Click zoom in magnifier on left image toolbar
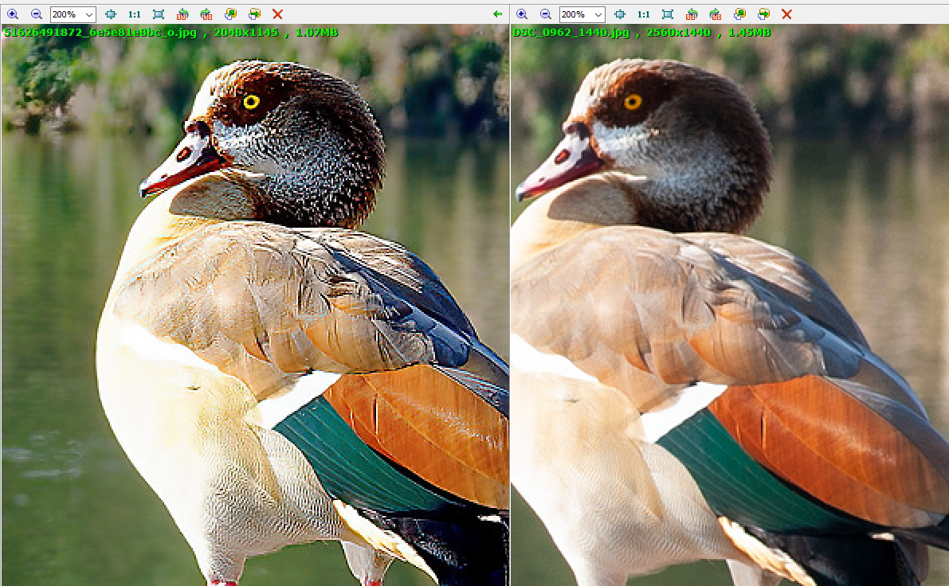 pyautogui.click(x=13, y=14)
